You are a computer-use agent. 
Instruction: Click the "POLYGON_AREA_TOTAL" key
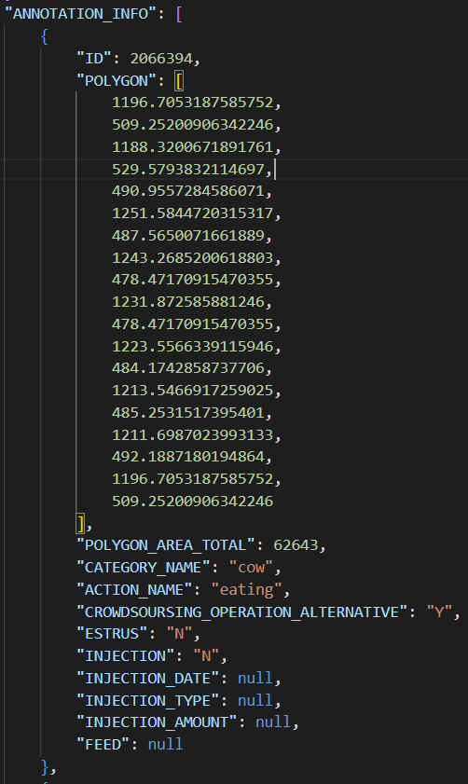[166, 545]
